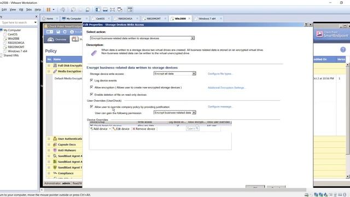Select CentOS in the library tree
This screenshot has width=350, height=197.
click(13, 34)
